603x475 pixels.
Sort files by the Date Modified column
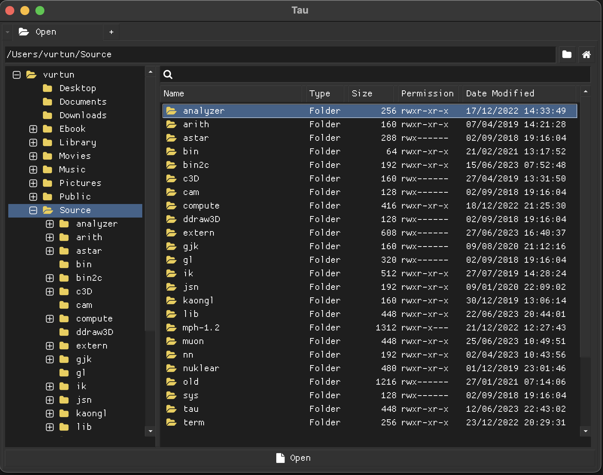tap(501, 93)
